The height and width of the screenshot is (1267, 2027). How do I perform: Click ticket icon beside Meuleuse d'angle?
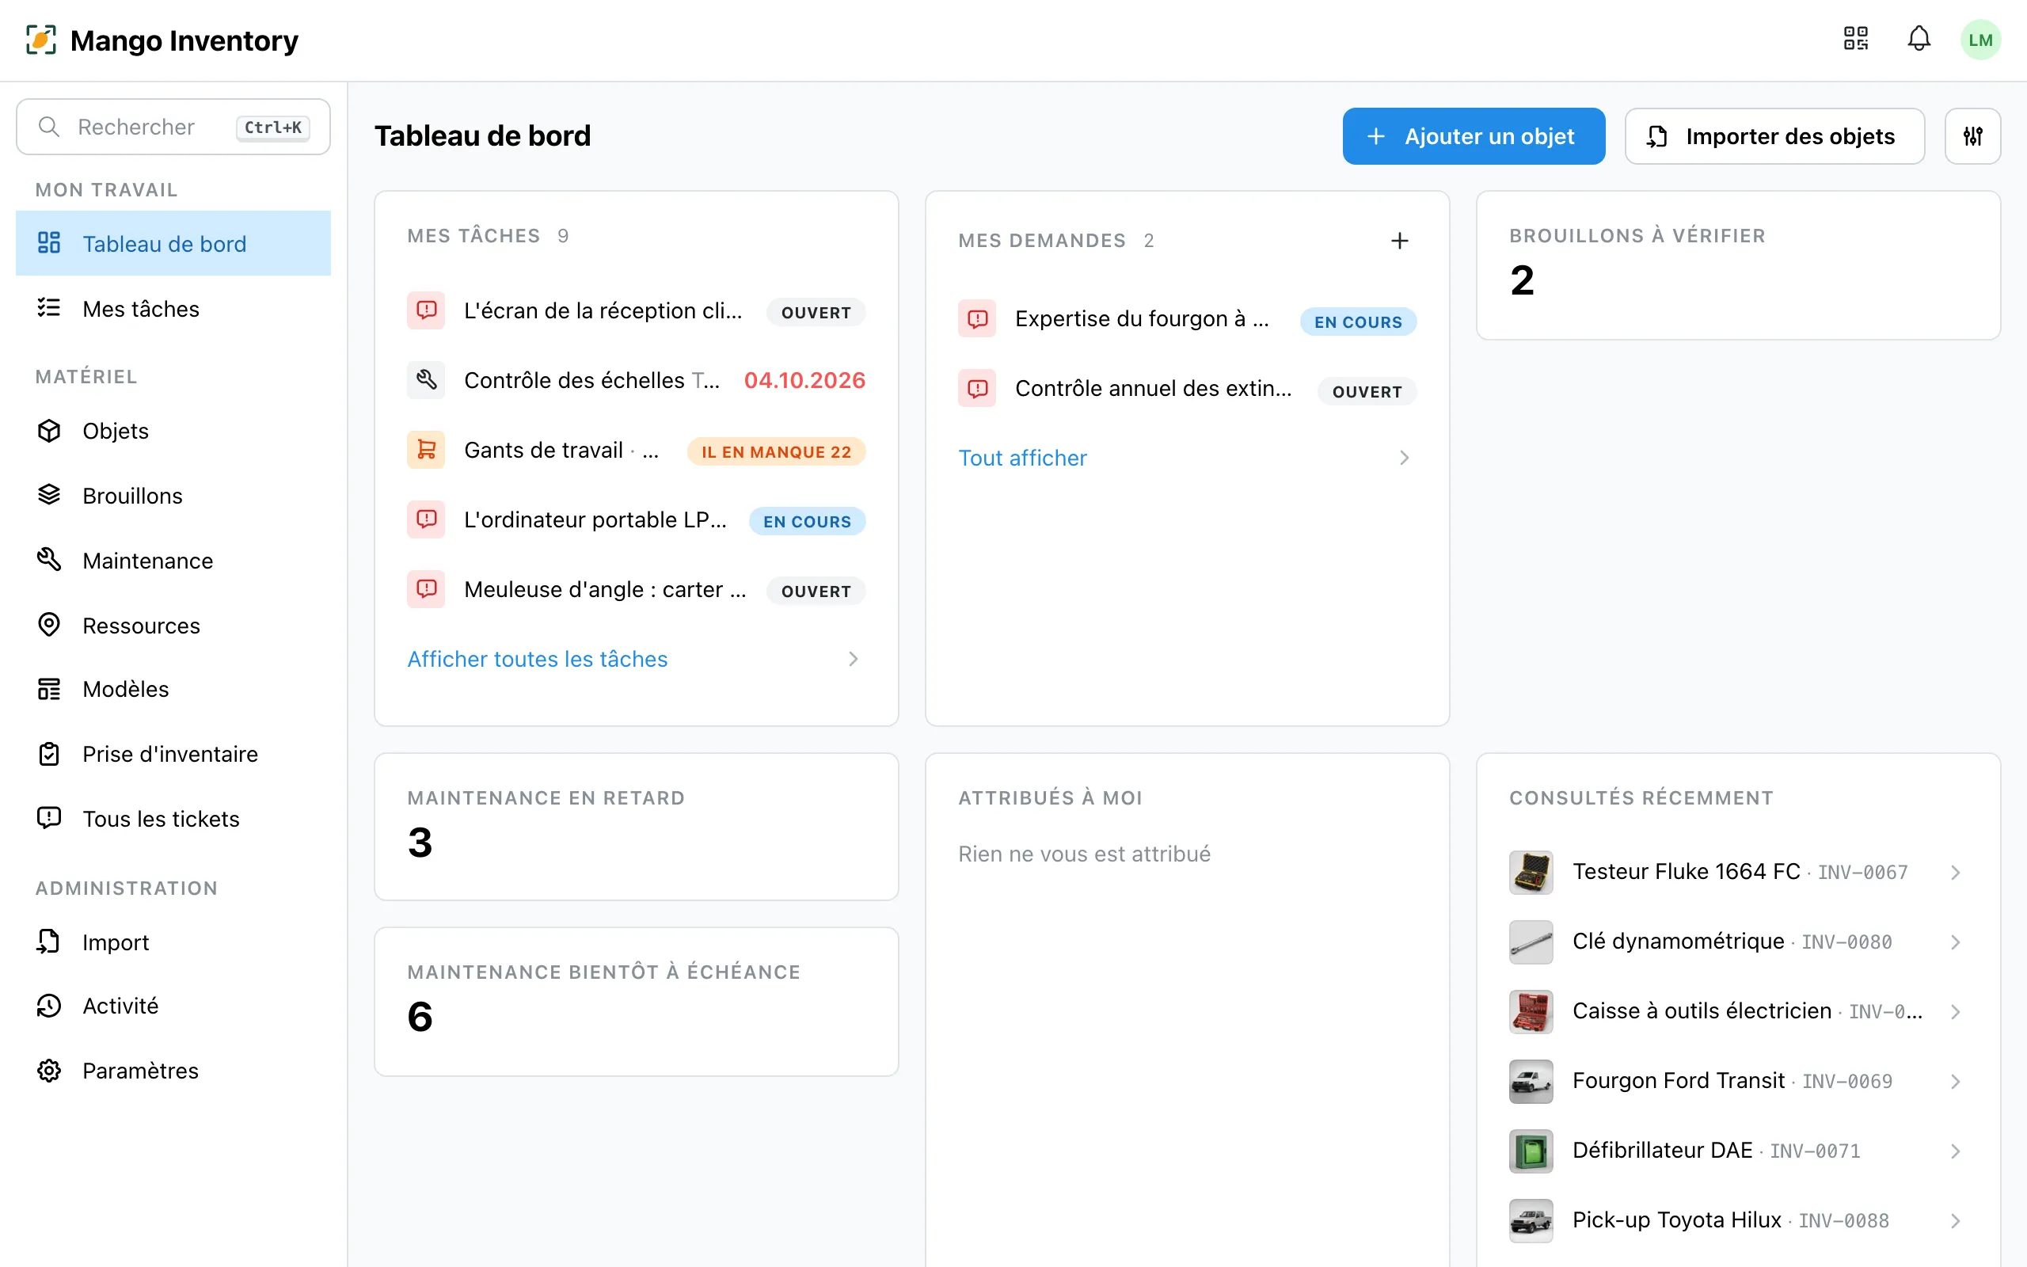click(x=426, y=589)
